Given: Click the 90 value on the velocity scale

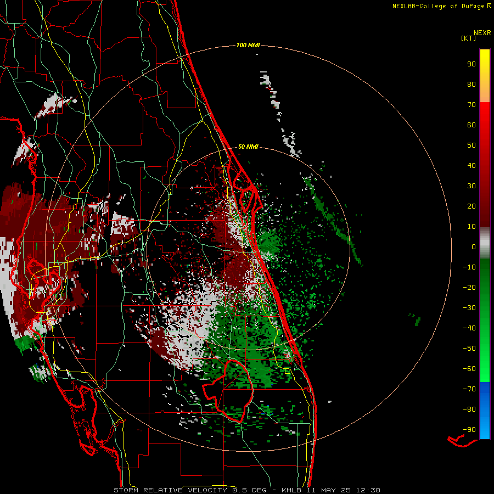Looking at the screenshot, I should tap(471, 64).
